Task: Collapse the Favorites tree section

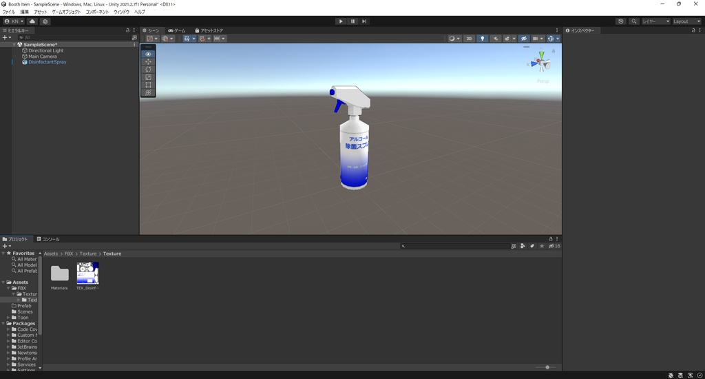Action: point(3,254)
